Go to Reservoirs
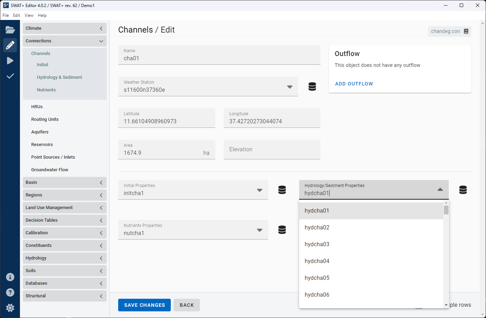The image size is (486, 318). (42, 145)
